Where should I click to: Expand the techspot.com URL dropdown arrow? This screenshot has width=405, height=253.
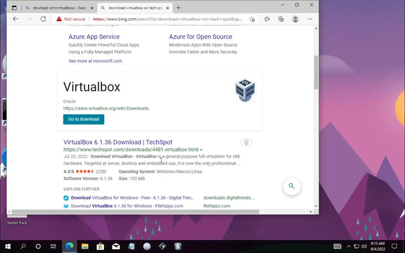[201, 150]
